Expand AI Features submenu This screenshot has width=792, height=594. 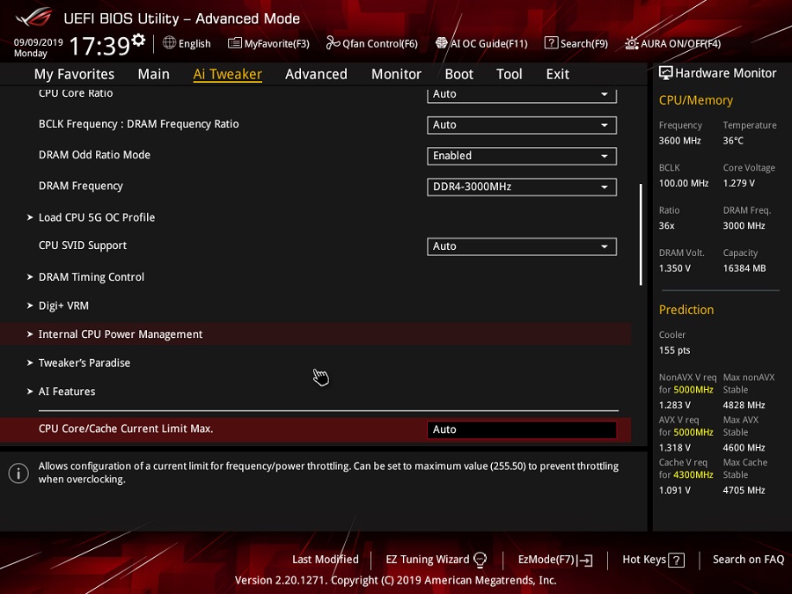67,392
